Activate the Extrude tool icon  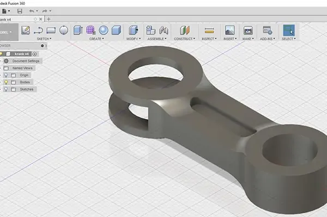78,30
